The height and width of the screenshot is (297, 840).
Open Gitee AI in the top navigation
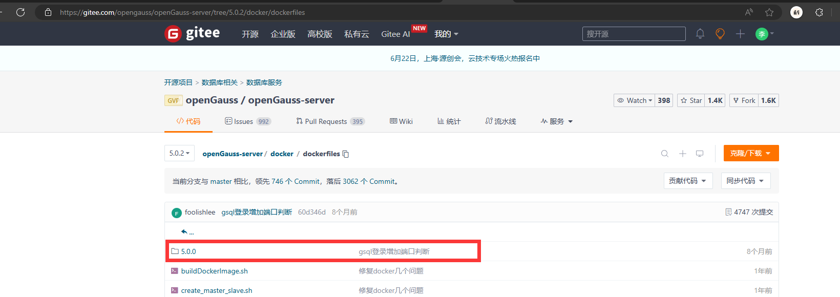pos(395,34)
